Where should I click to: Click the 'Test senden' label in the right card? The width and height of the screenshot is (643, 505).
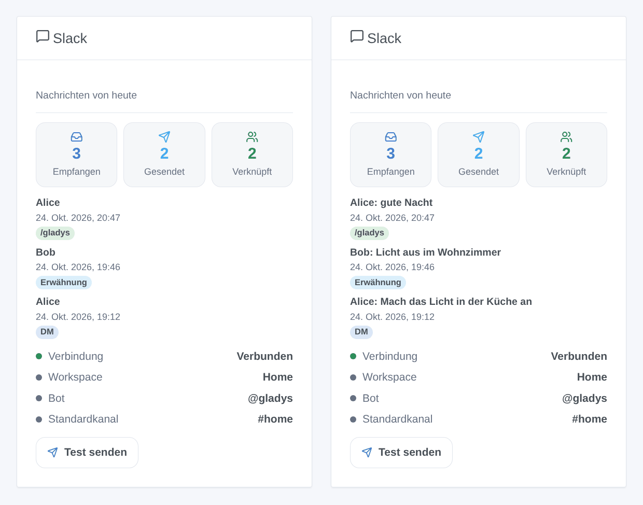click(410, 452)
